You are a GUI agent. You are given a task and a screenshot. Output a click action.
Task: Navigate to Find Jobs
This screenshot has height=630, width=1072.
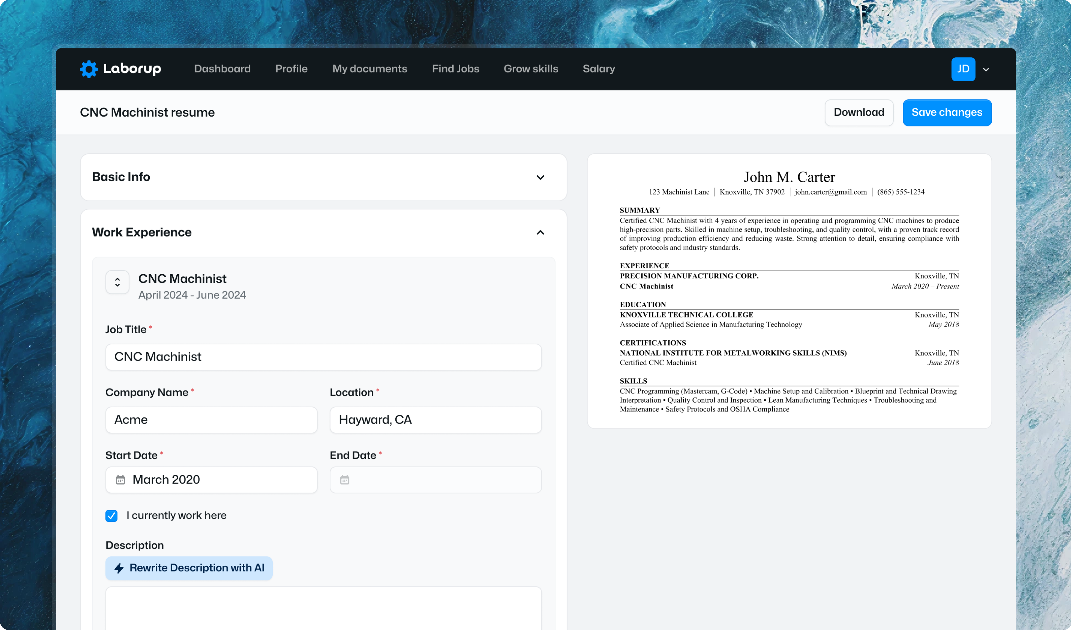[455, 69]
